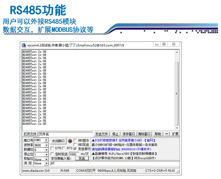Click the 品牌推荐 WiFi/Gprs/GPS text

[124, 154]
